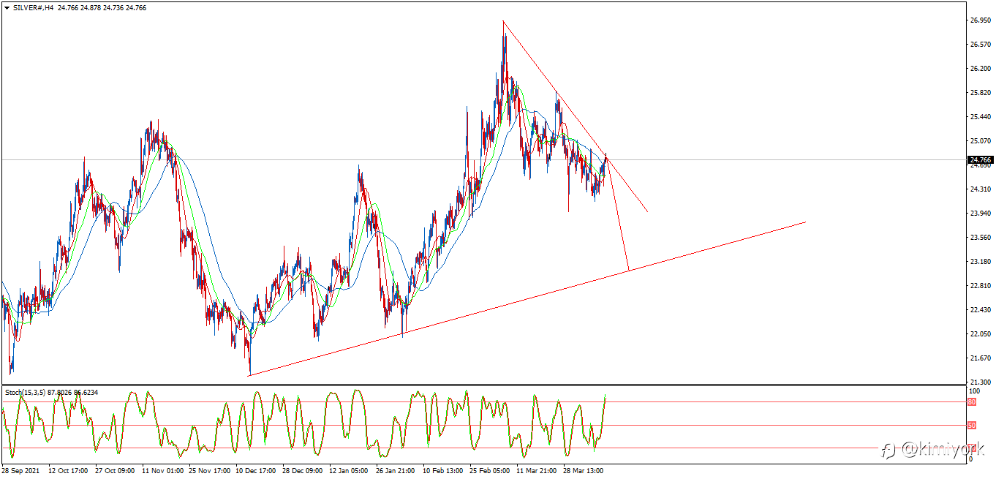The width and height of the screenshot is (996, 479).
Task: Click price scale label 26.570
Action: click(x=980, y=45)
